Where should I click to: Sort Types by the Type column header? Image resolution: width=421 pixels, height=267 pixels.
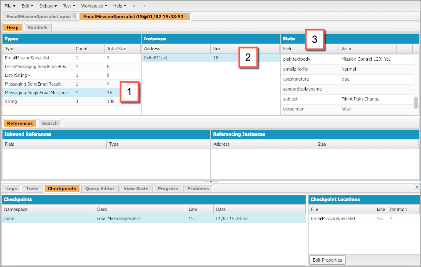(x=37, y=49)
